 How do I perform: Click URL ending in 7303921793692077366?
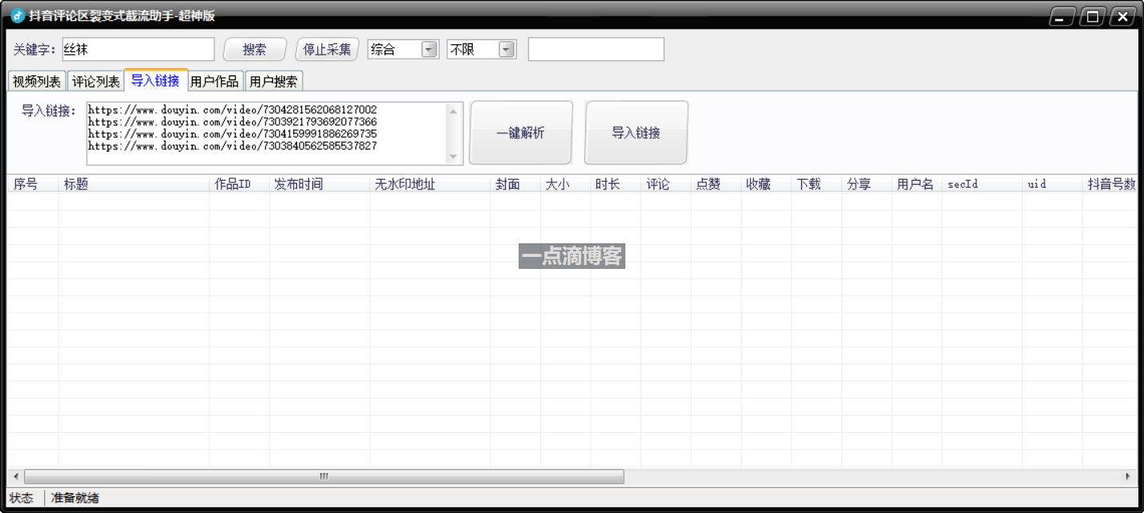tap(233, 122)
